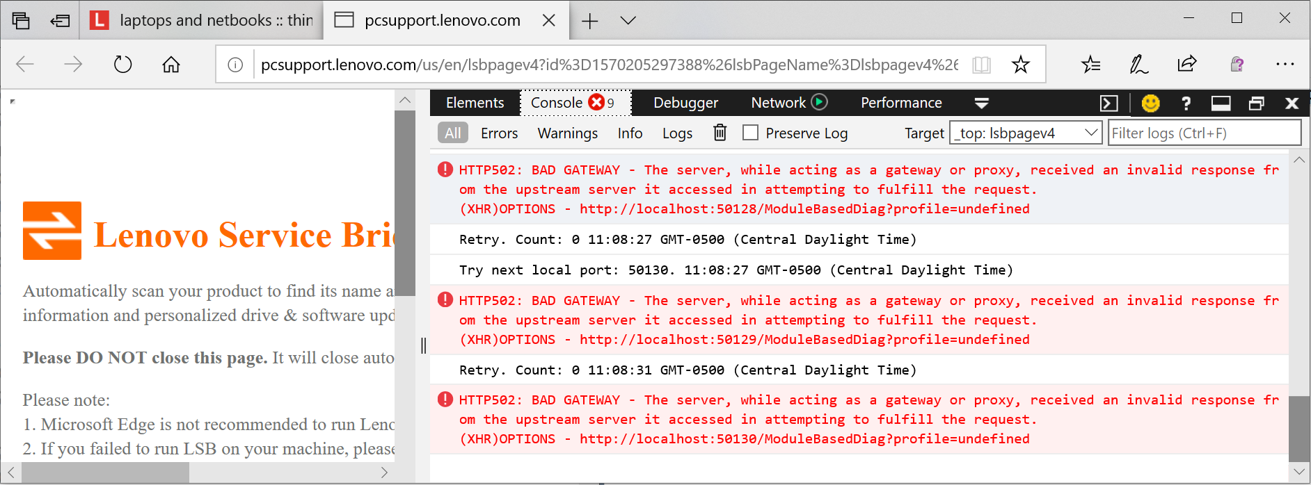This screenshot has width=1311, height=485.
Task: Click the Info filter button
Action: tap(630, 133)
